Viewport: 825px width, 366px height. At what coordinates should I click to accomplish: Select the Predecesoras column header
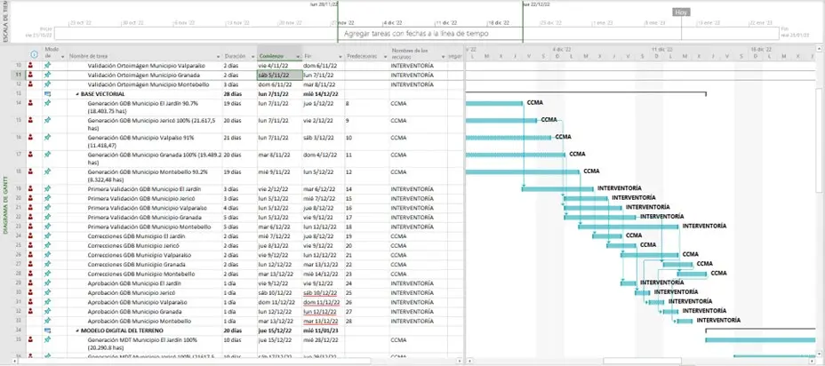[x=365, y=55]
